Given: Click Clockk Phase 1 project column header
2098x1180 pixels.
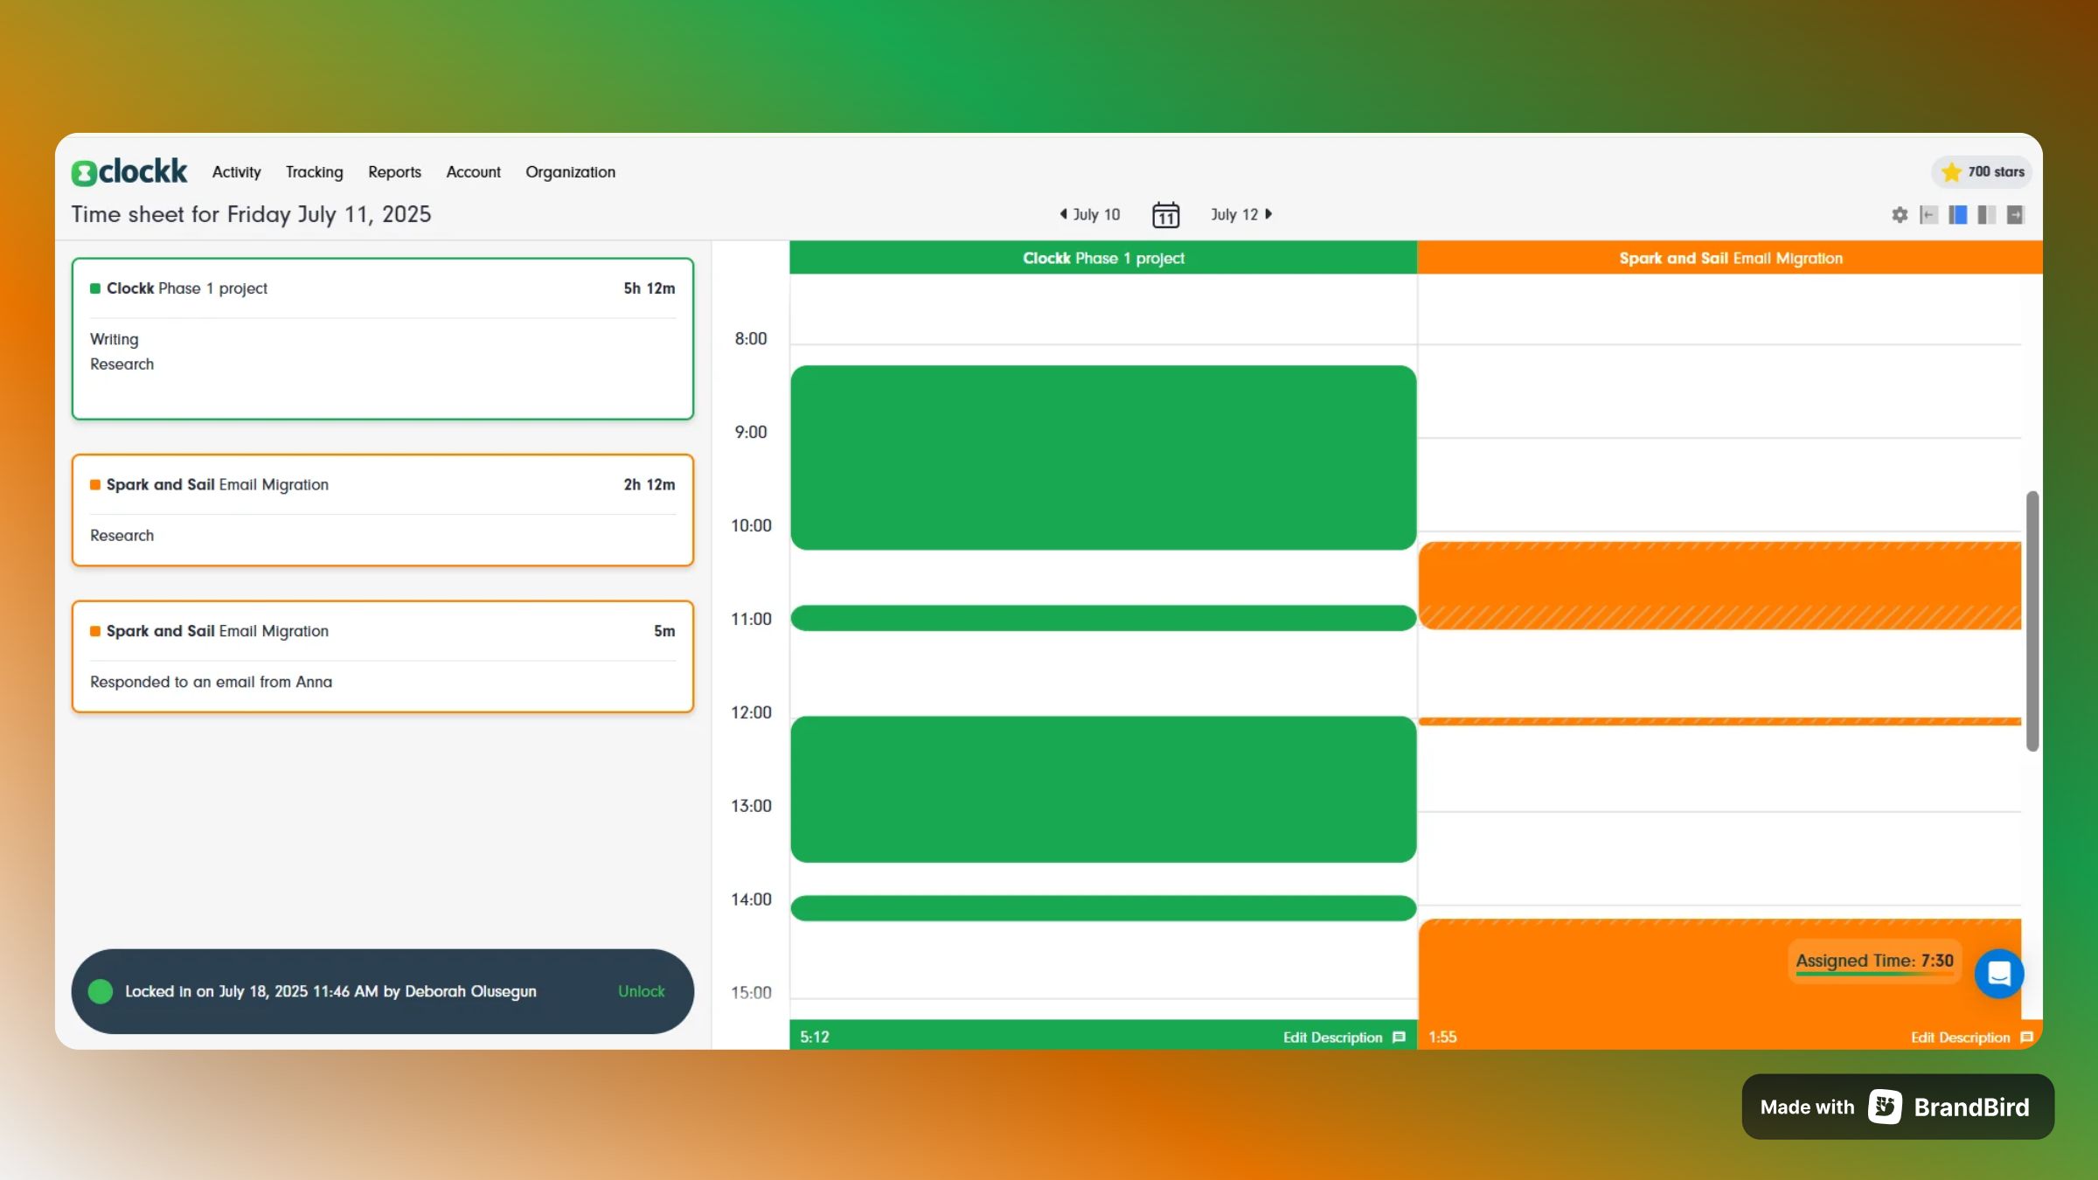Looking at the screenshot, I should [1103, 258].
